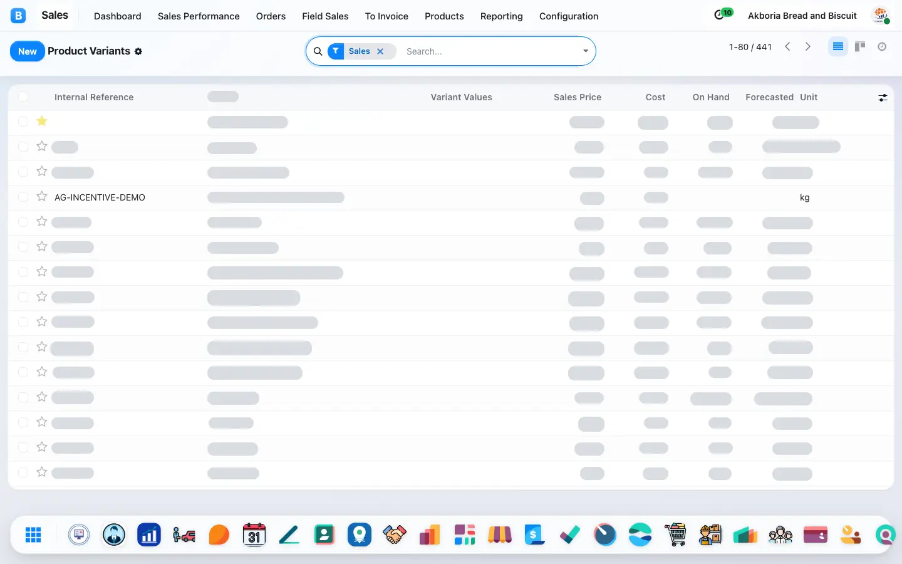Viewport: 902px width, 564px height.
Task: Open the blue bar-chart dashboard app
Action: coord(149,535)
